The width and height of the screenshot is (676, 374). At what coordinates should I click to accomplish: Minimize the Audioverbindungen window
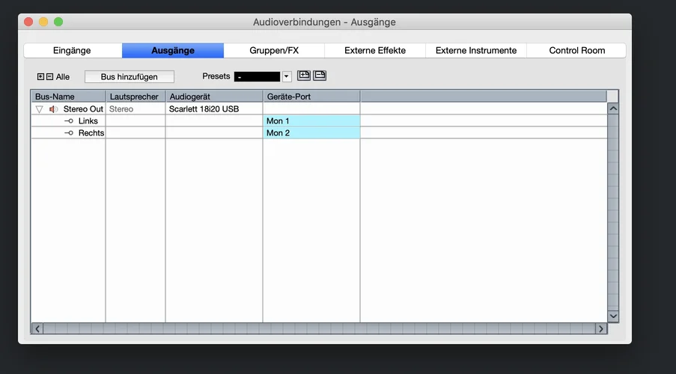[43, 22]
